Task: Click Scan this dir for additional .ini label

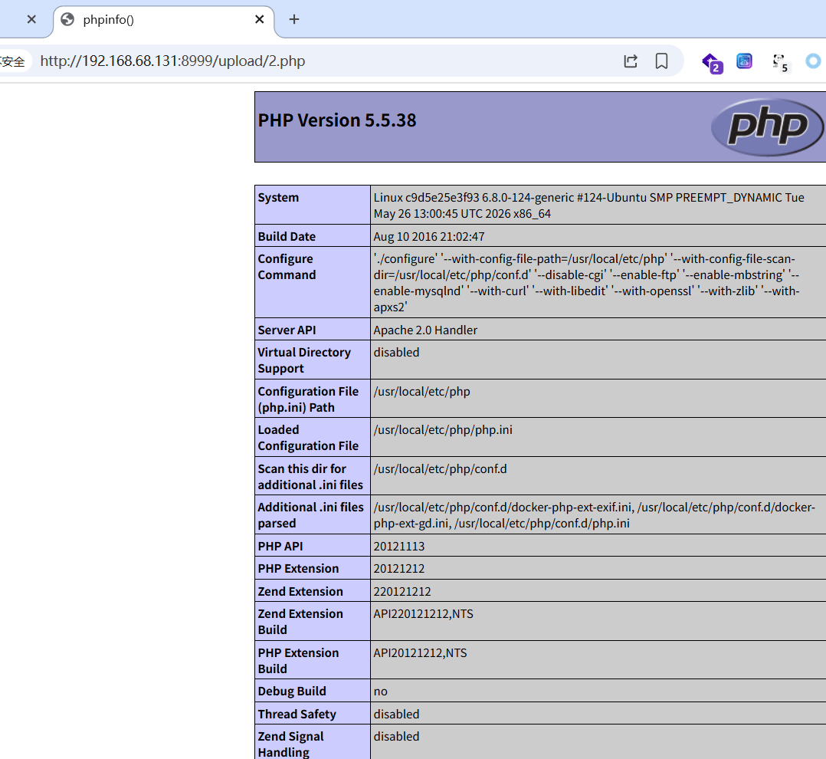Action: [310, 477]
